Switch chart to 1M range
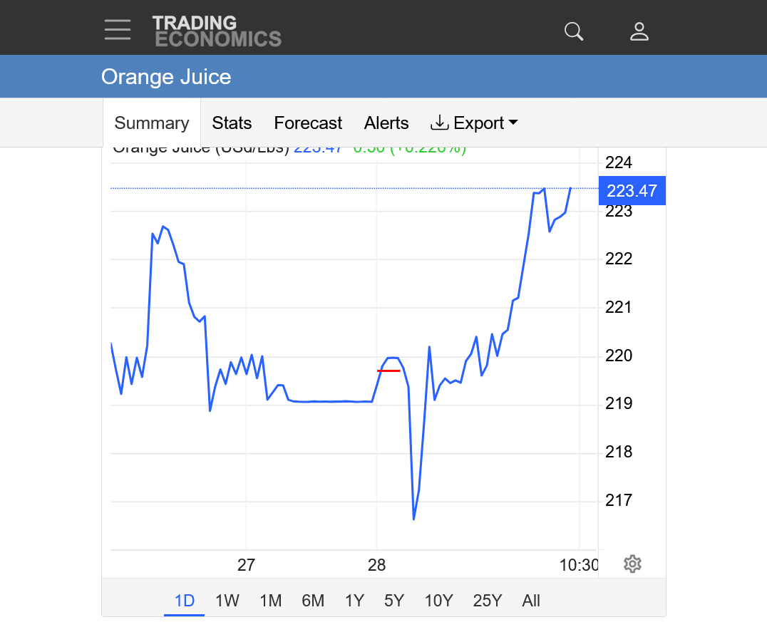Screen dimensions: 767x642 pyautogui.click(x=270, y=601)
